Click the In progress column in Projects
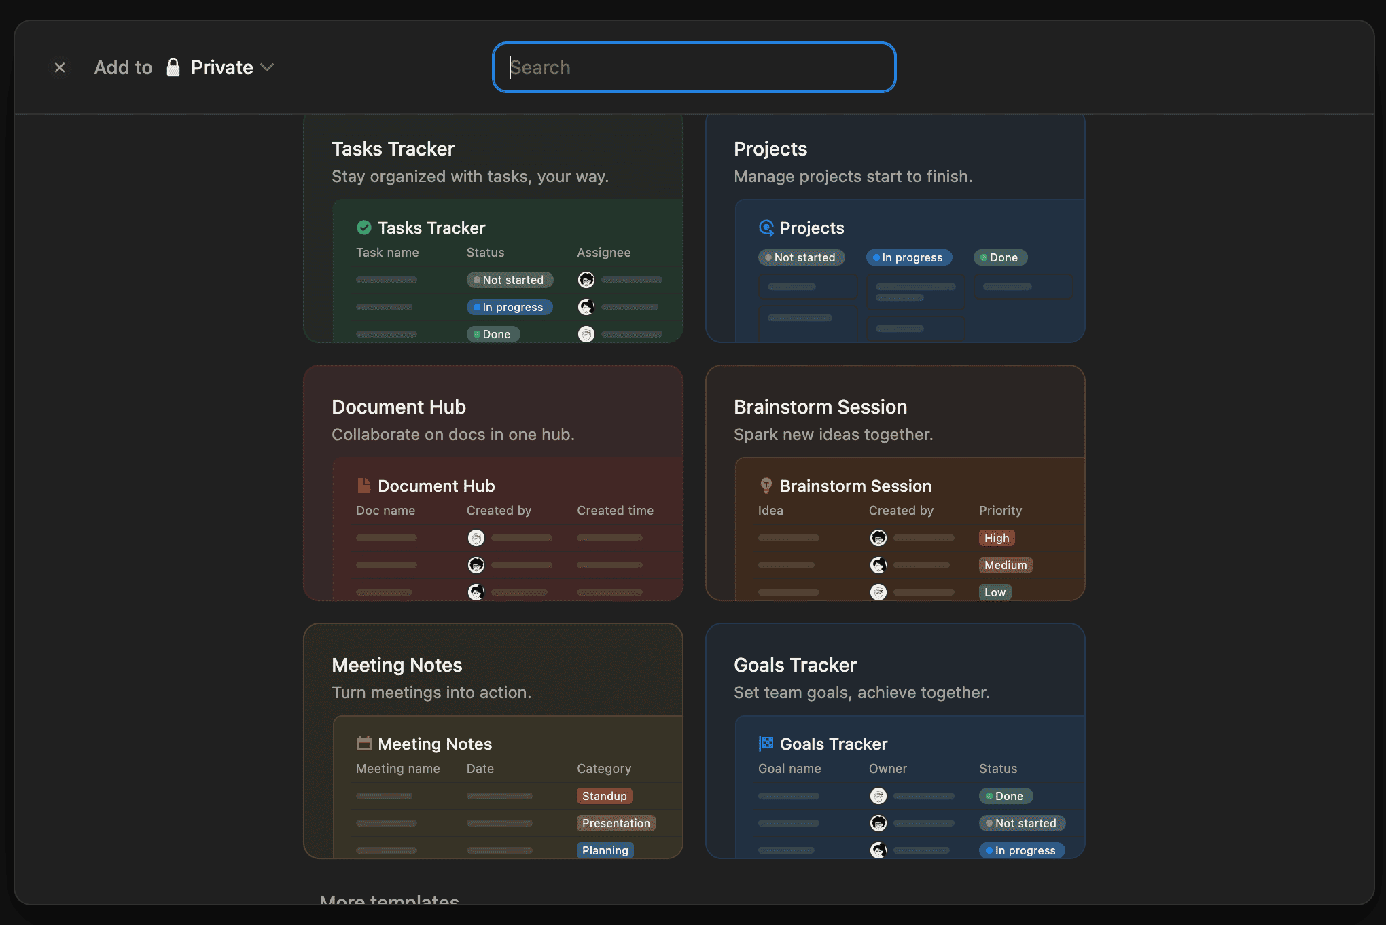 point(909,257)
